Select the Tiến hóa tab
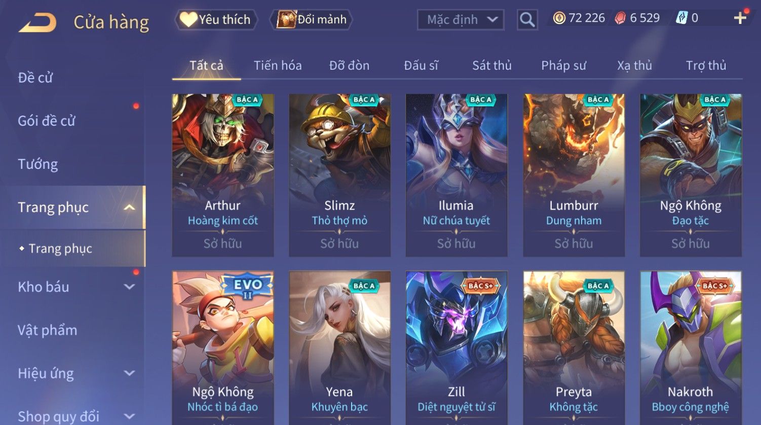 coord(278,65)
